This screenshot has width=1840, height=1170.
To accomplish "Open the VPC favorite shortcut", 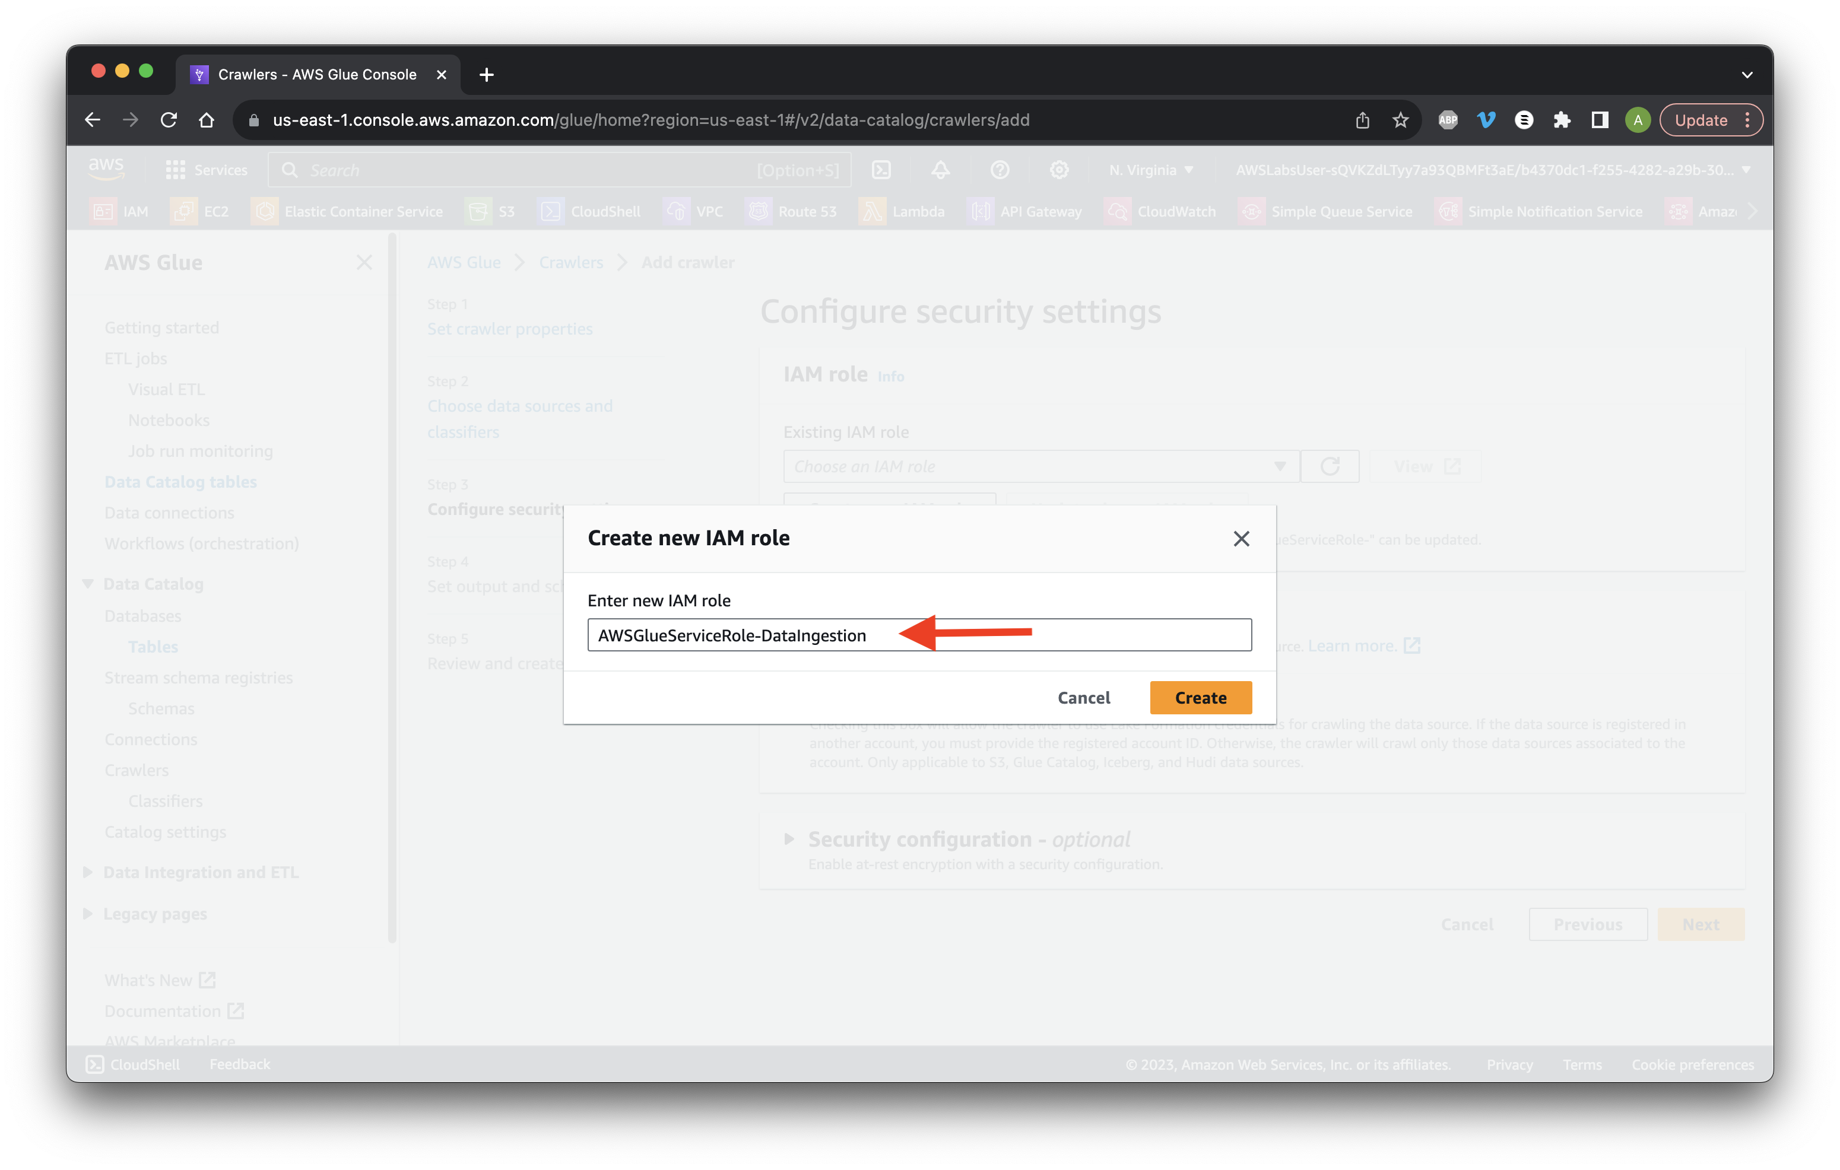I will (x=694, y=212).
